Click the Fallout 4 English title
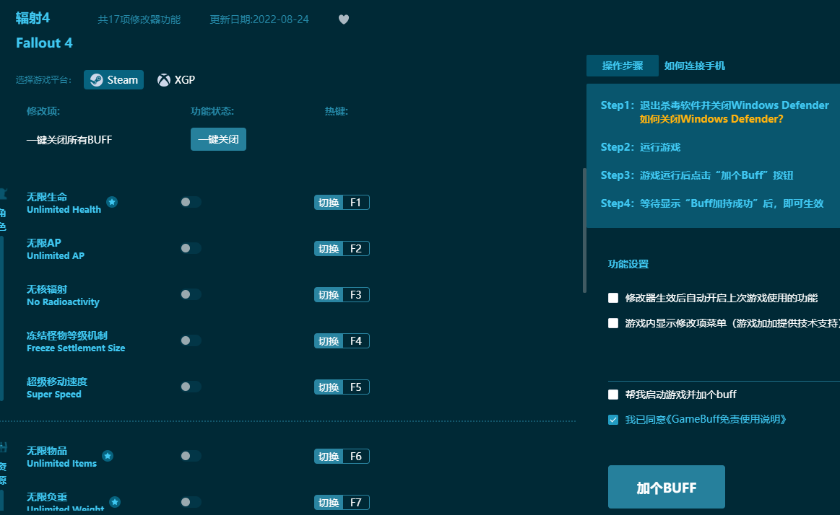 pos(44,43)
